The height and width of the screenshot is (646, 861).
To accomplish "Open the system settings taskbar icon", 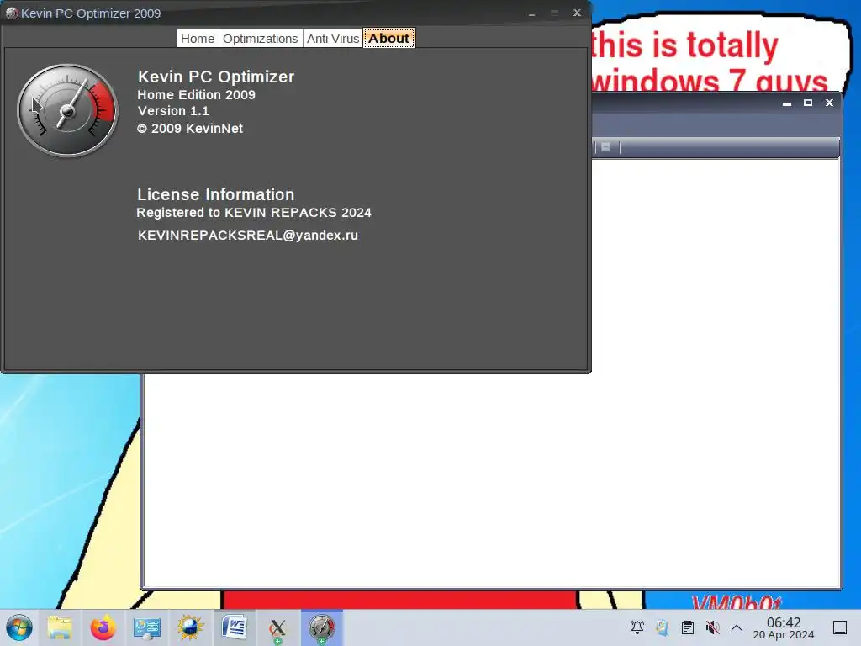I will pos(146,627).
